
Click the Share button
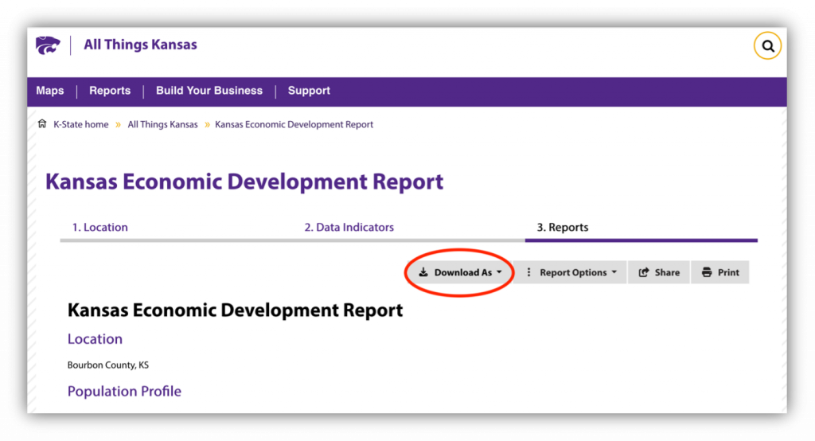coord(659,272)
